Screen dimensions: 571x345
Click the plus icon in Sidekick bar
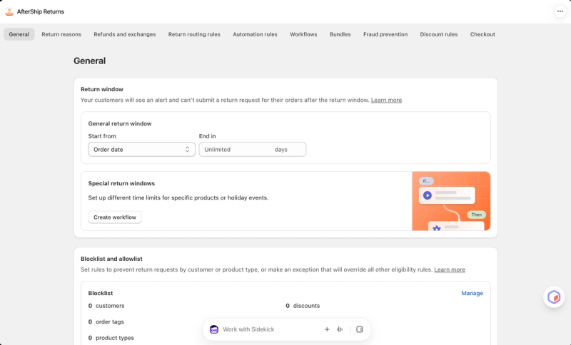[327, 329]
